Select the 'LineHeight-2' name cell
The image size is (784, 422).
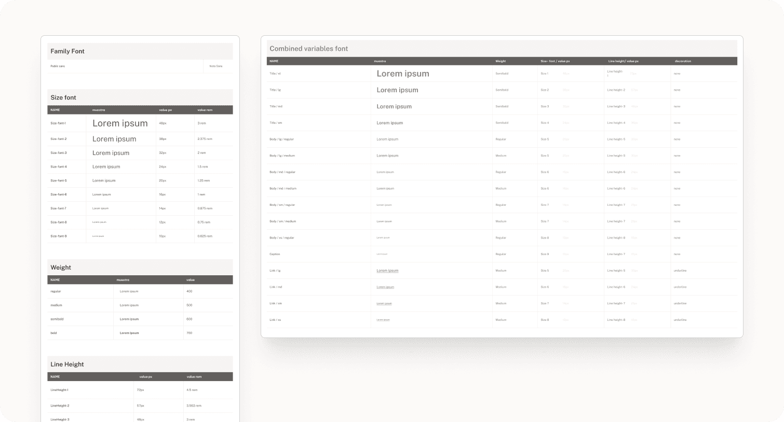[60, 406]
